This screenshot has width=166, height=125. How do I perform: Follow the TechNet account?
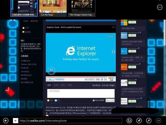[132, 101]
